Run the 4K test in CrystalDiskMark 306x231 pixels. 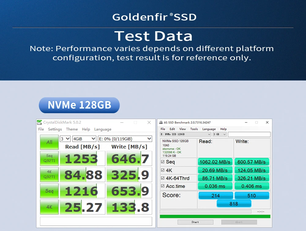coord(49,207)
